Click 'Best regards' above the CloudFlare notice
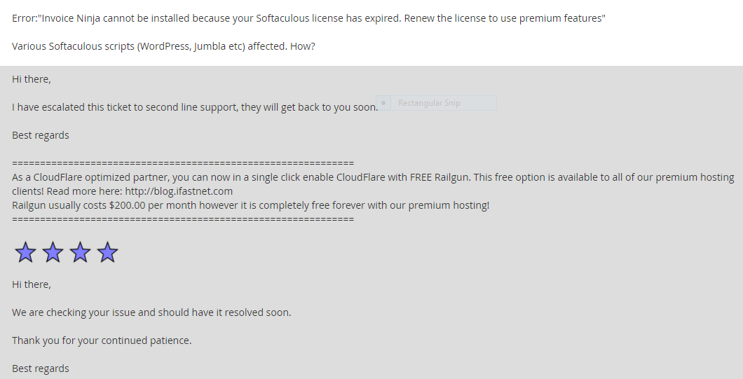743x379 pixels. point(40,135)
